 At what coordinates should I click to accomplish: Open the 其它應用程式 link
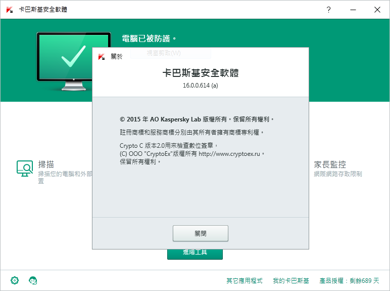[x=244, y=280]
